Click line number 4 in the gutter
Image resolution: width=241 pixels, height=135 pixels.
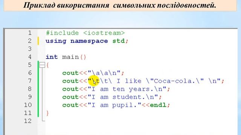[x=30, y=57]
